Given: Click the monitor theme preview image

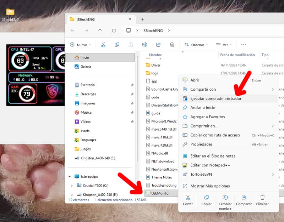Looking at the screenshot, I should (x=35, y=75).
